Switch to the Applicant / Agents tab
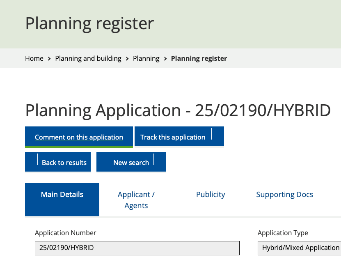Image resolution: width=341 pixels, height=266 pixels. [x=136, y=199]
